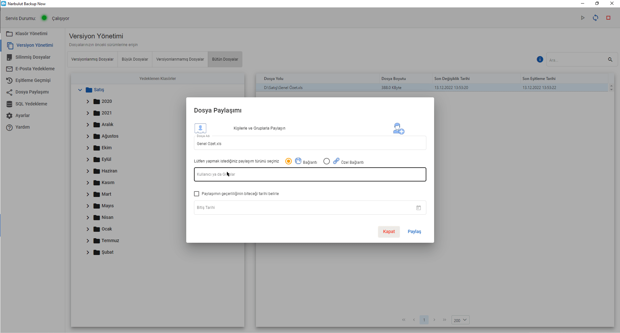Click the file list scrollbar down arrow
The image size is (620, 333).
coord(611,90)
